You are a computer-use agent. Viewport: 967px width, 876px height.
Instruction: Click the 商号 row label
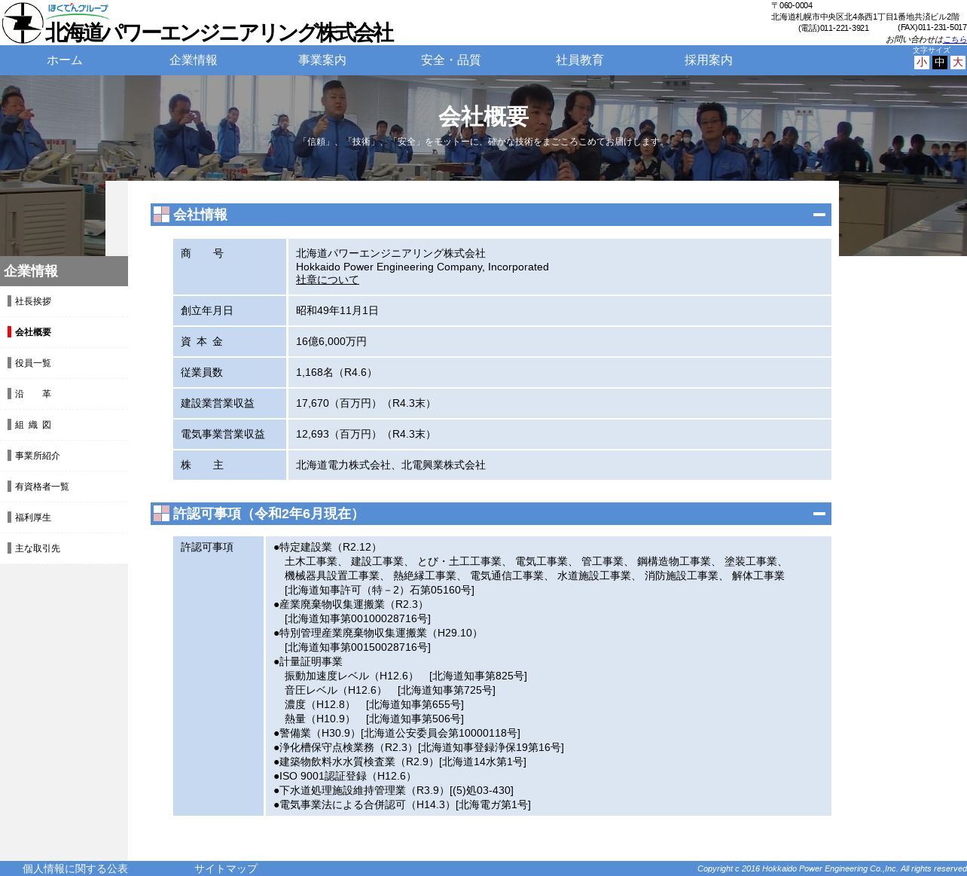click(202, 253)
